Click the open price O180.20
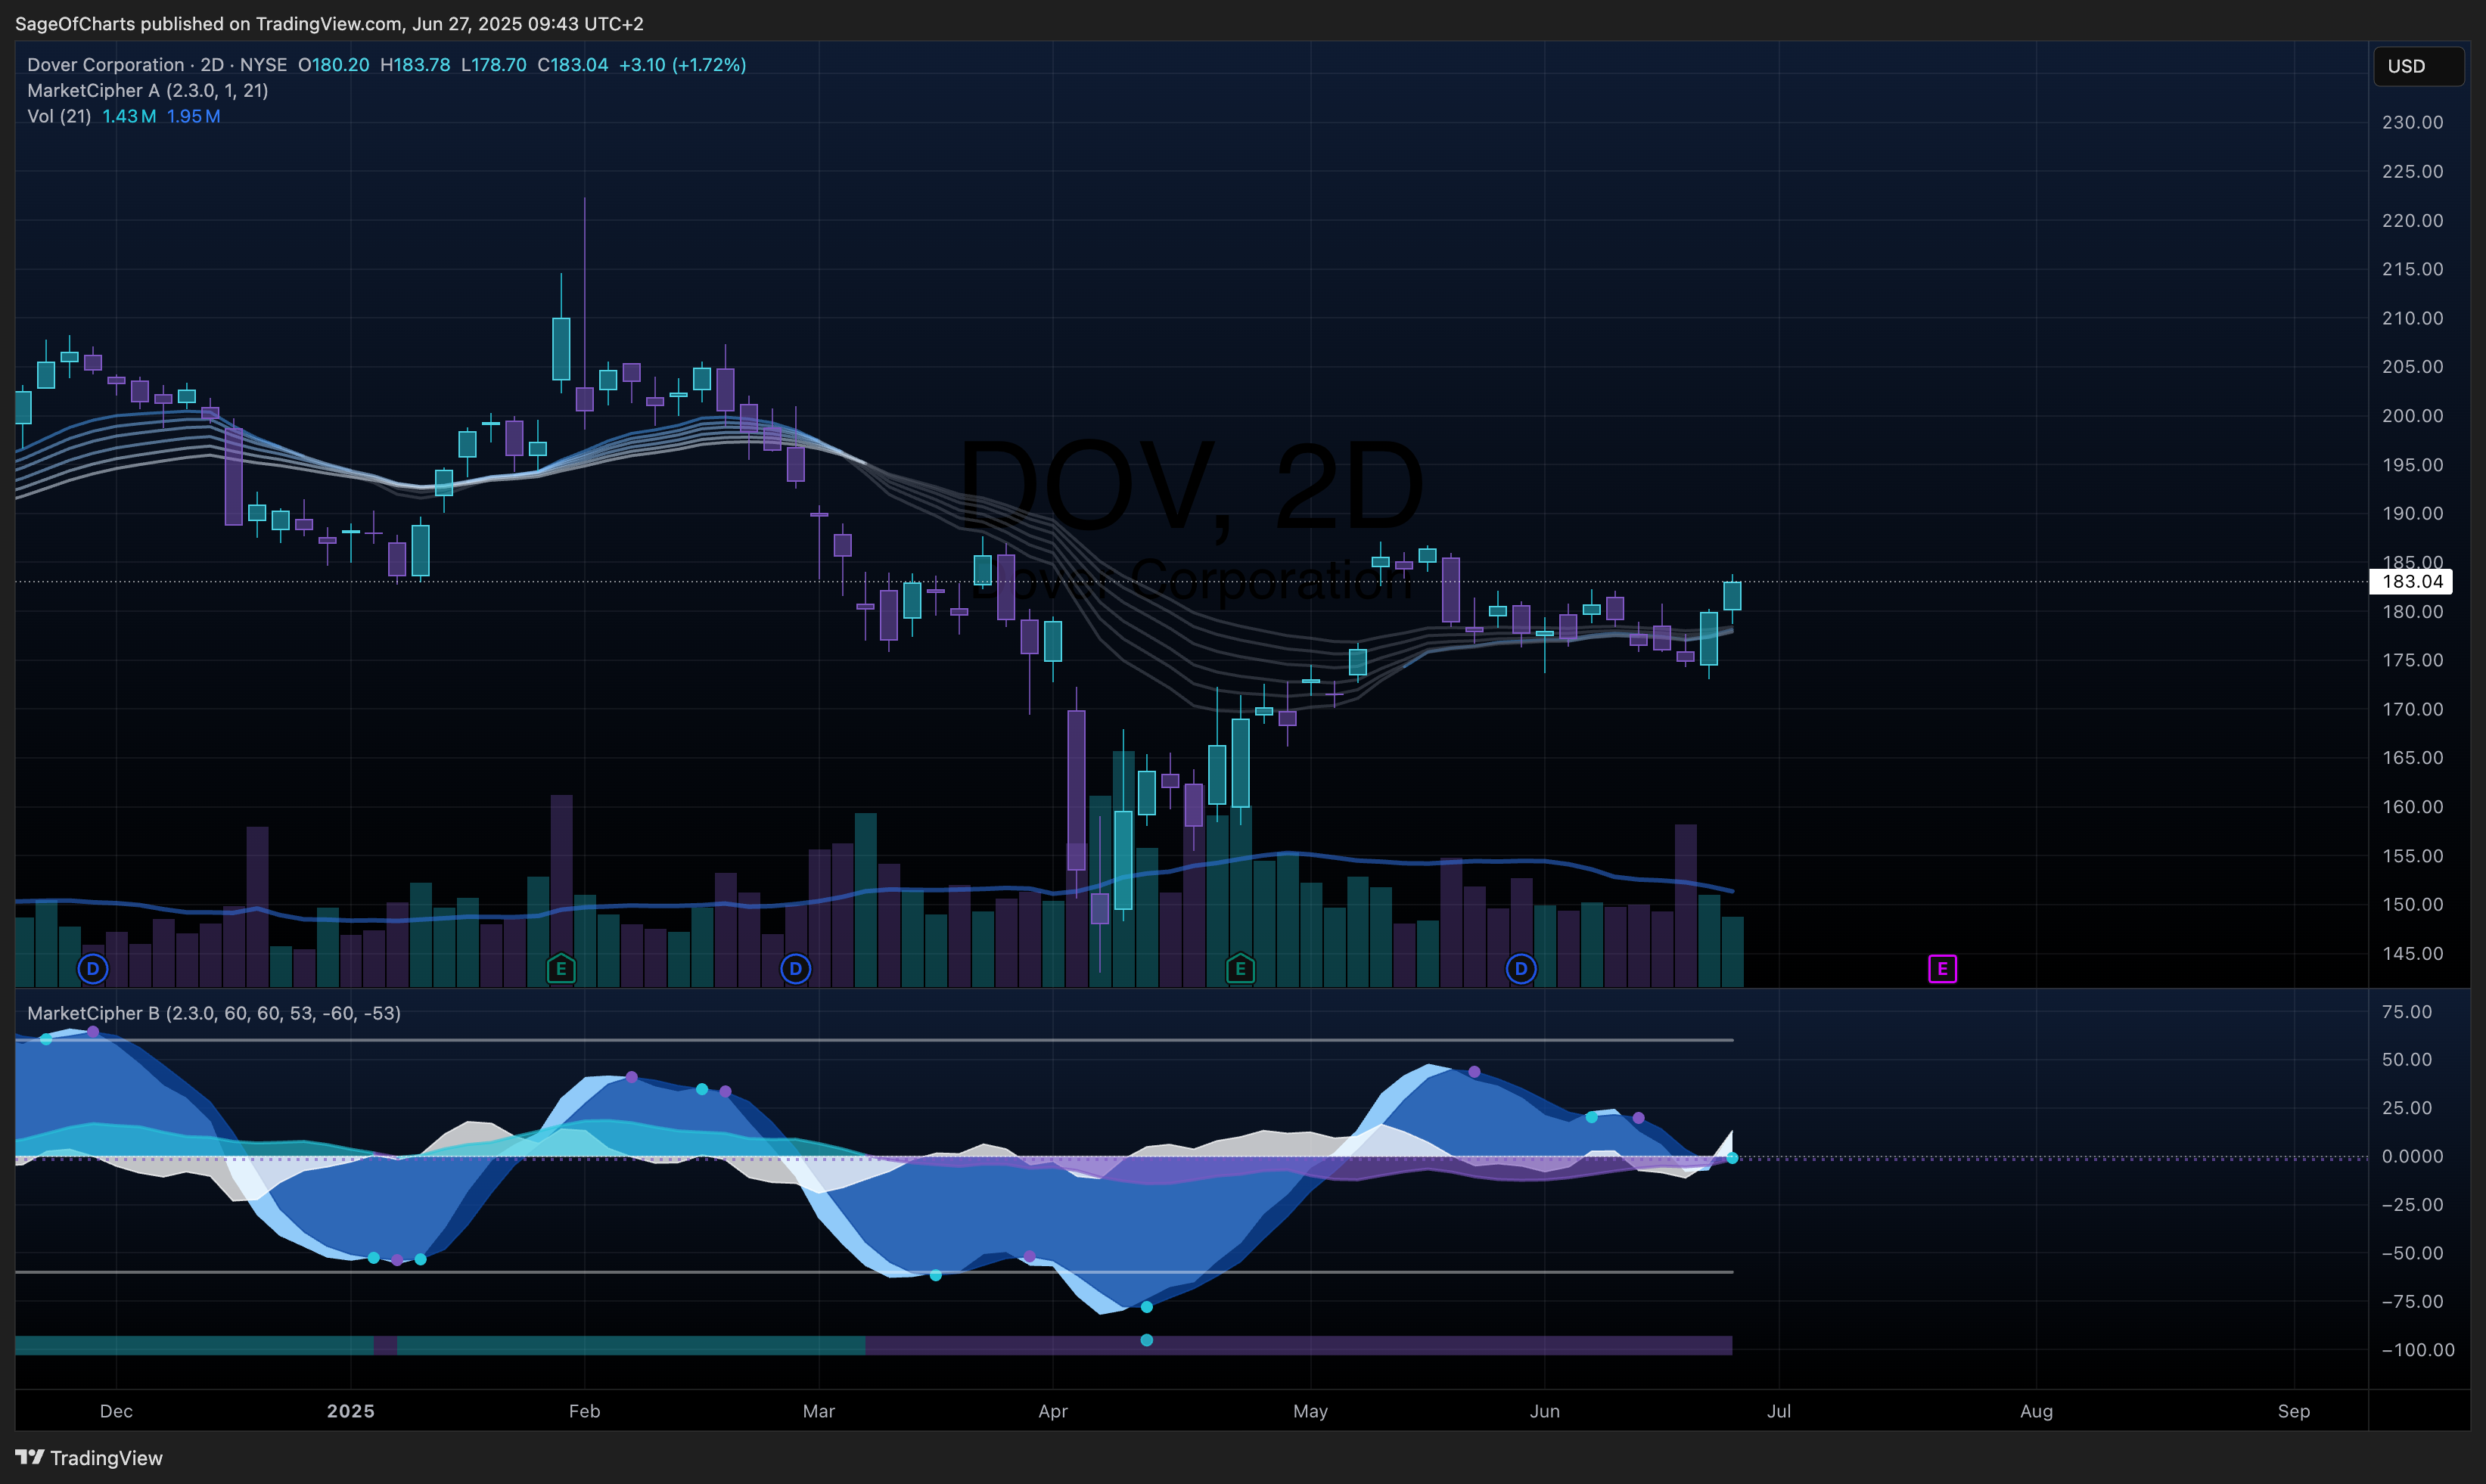Screen dimensions: 2486x1484 [333, 64]
